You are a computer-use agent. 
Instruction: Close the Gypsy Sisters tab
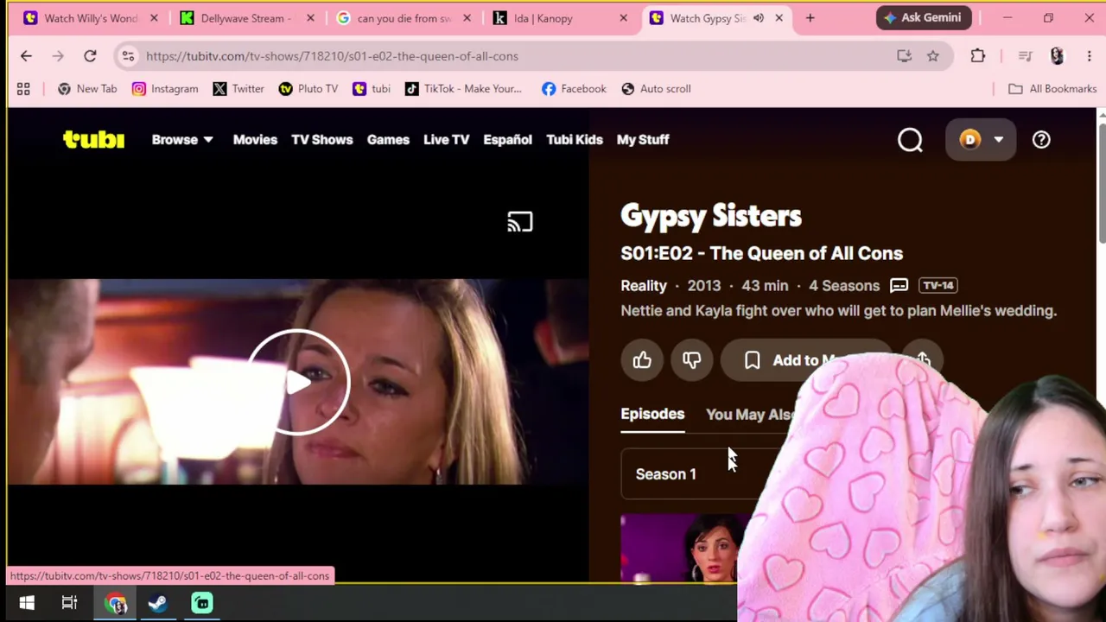click(779, 18)
